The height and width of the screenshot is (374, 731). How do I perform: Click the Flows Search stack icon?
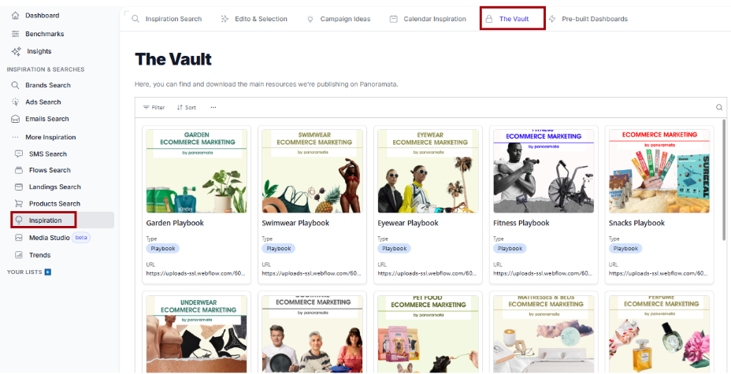pos(19,170)
